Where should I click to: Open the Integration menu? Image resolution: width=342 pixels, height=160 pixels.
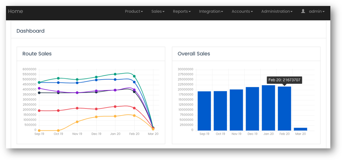point(211,11)
